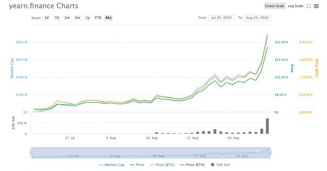Click the From date field

pyautogui.click(x=221, y=18)
